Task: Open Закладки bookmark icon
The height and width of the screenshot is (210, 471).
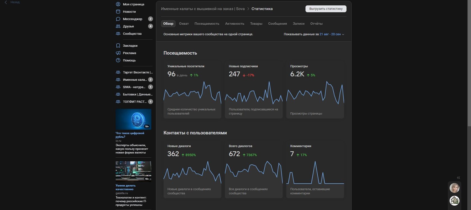Action: pyautogui.click(x=118, y=46)
